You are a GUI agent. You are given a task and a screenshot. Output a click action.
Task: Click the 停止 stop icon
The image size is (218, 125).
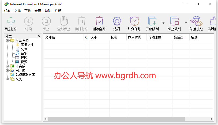coord(46,21)
